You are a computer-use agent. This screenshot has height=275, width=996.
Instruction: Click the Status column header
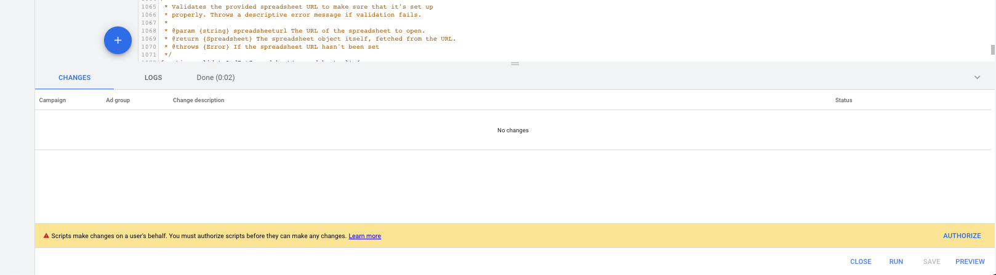(843, 100)
